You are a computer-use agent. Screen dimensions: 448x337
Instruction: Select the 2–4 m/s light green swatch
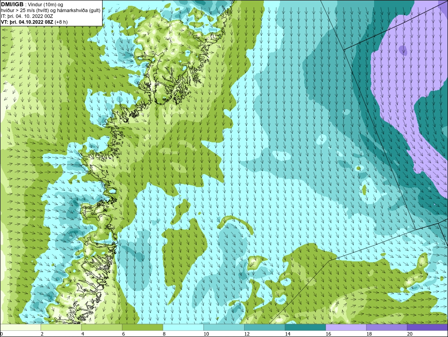[x=61, y=327]
